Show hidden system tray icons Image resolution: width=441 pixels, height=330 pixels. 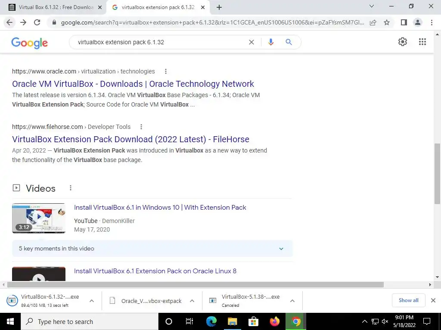[x=364, y=321]
